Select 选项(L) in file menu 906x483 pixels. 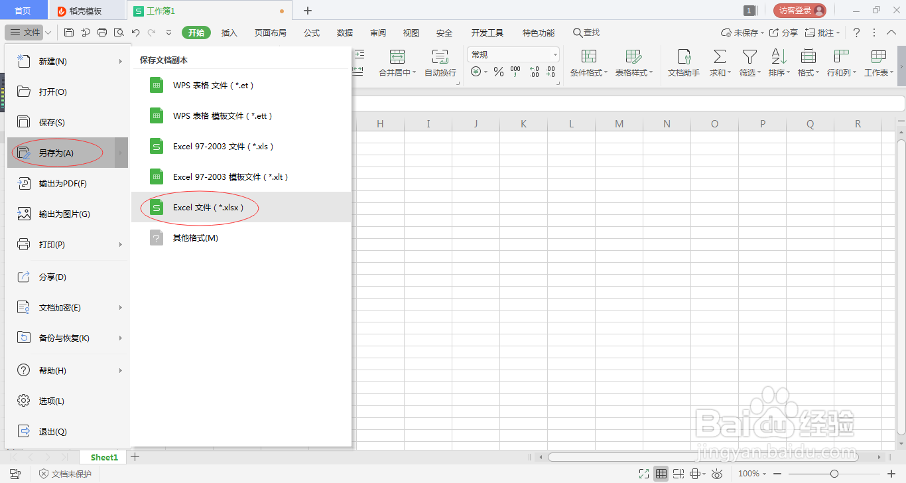tap(67, 401)
